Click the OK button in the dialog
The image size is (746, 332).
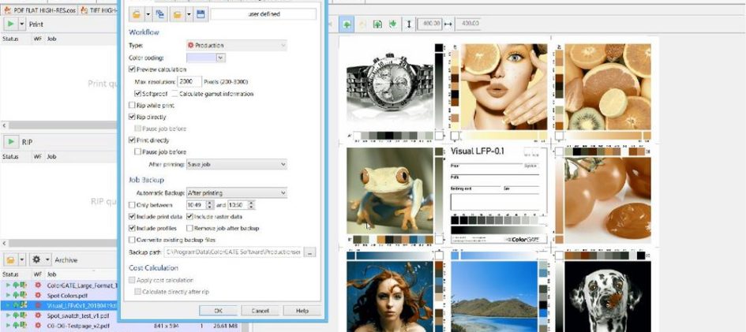pyautogui.click(x=218, y=311)
